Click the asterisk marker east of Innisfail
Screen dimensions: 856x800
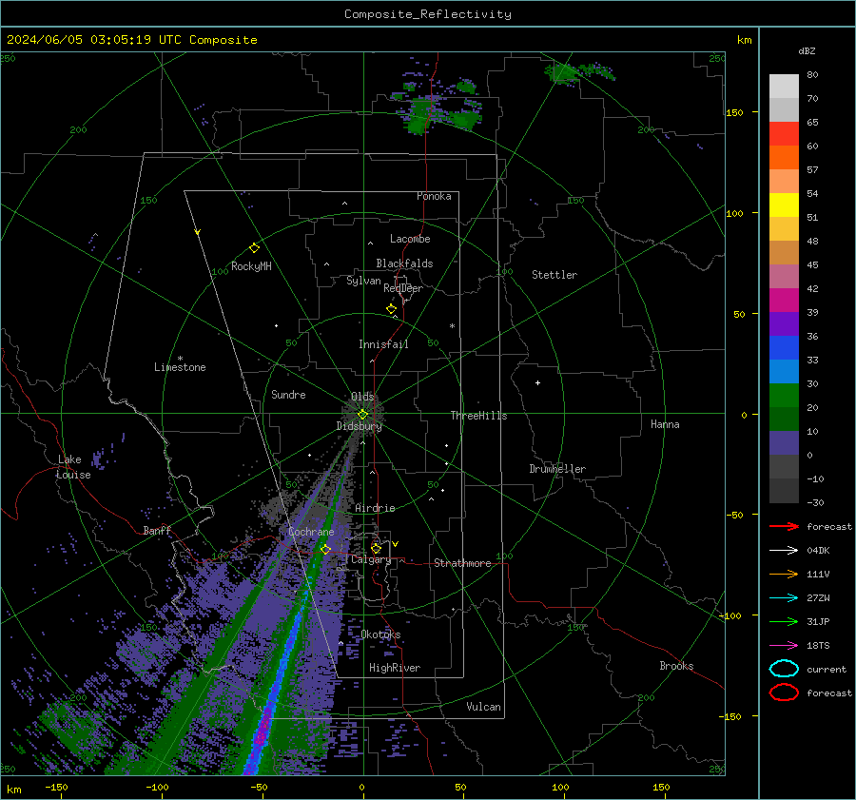tap(452, 326)
